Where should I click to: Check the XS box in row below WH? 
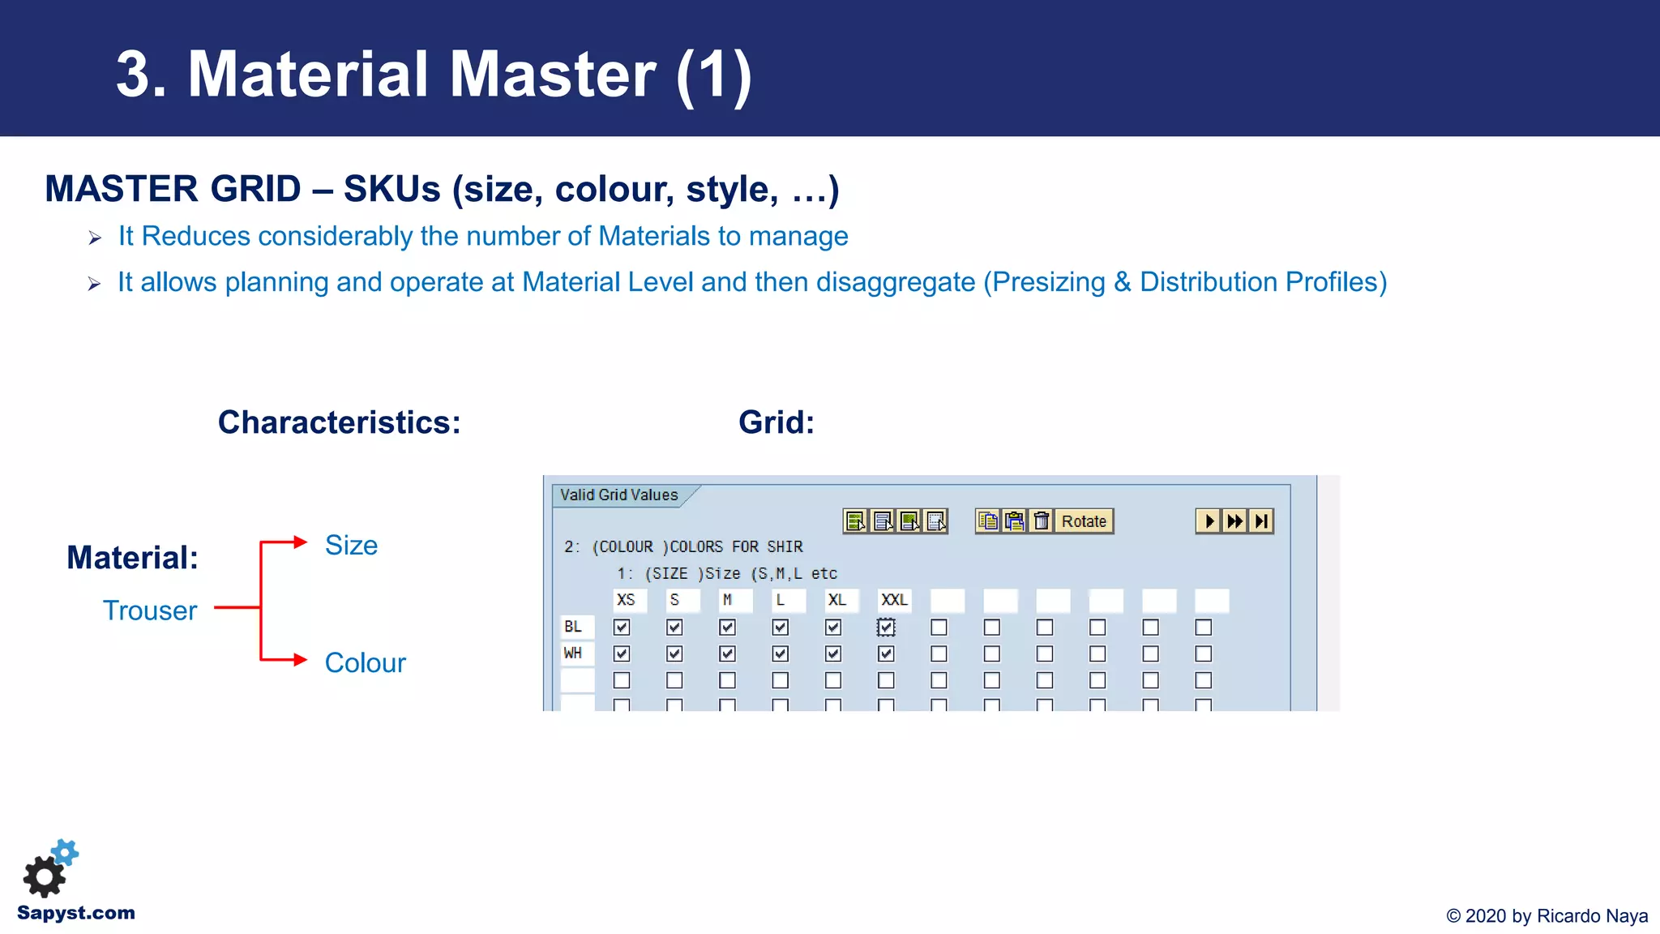click(x=622, y=680)
